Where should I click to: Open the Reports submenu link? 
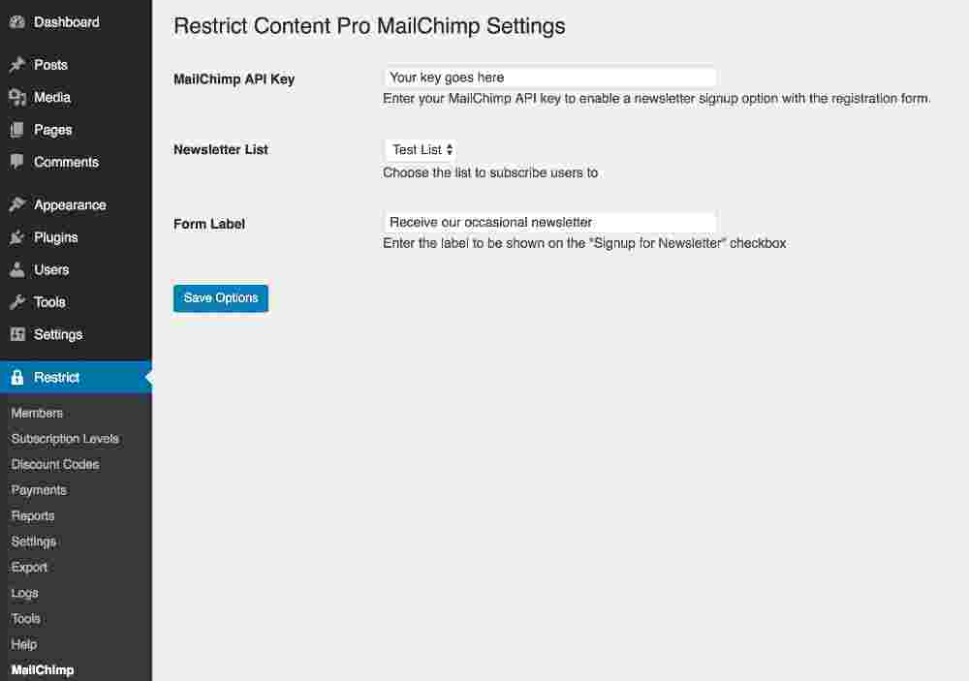pos(33,516)
